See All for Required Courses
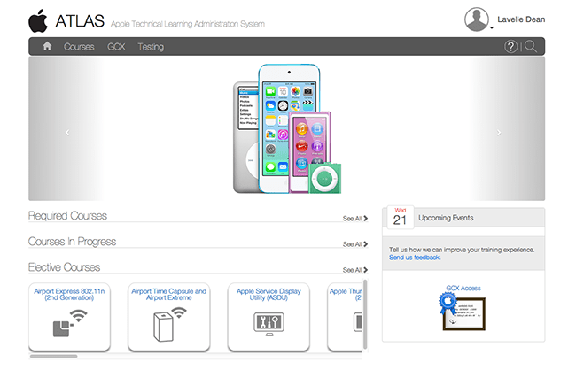576x370 pixels. tap(355, 219)
